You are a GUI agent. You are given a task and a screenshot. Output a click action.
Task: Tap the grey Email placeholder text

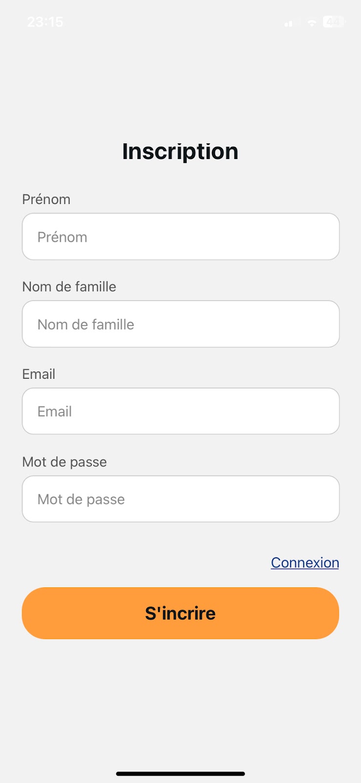click(x=55, y=412)
